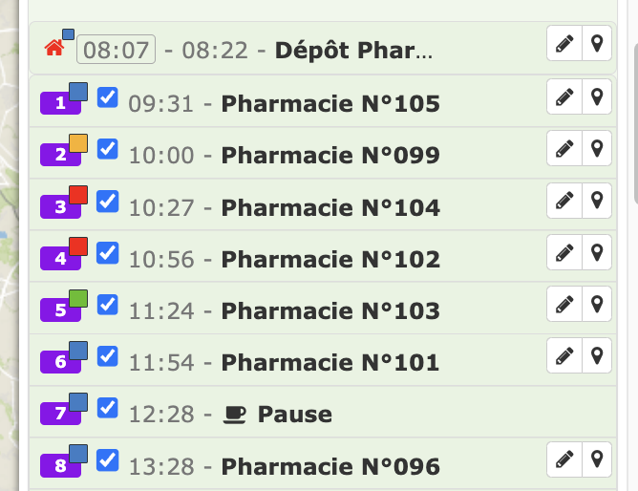
Task: Locate Pharmacie N°102 with map pin
Action: coord(597,252)
